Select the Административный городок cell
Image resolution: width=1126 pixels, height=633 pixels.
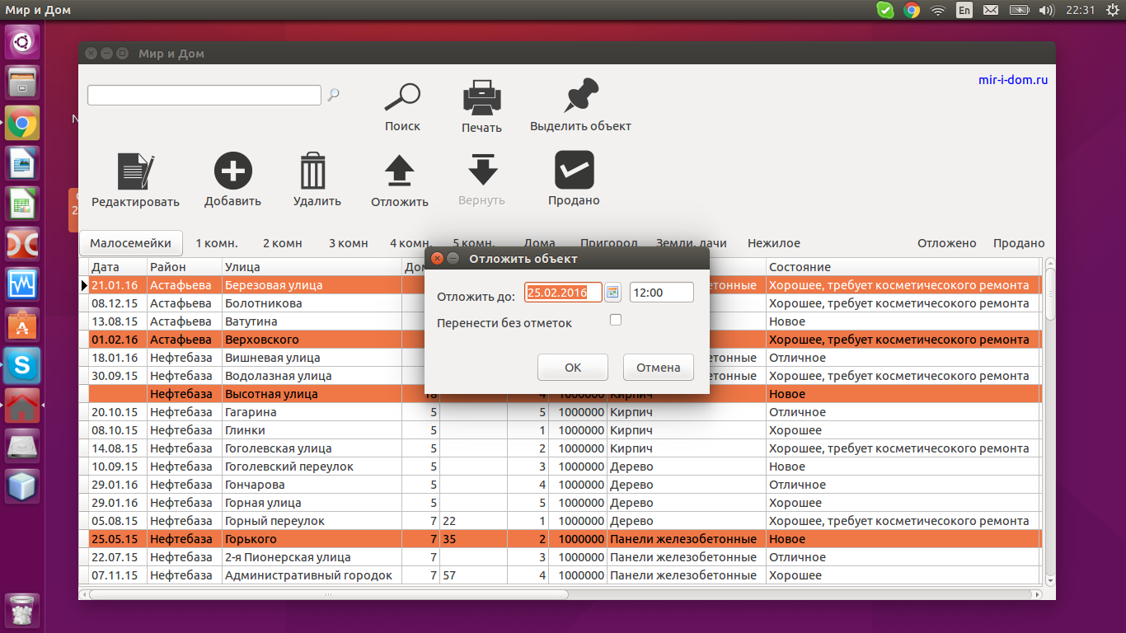click(x=312, y=575)
